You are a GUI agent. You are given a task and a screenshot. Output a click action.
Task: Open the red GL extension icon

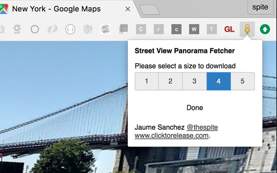(x=229, y=29)
